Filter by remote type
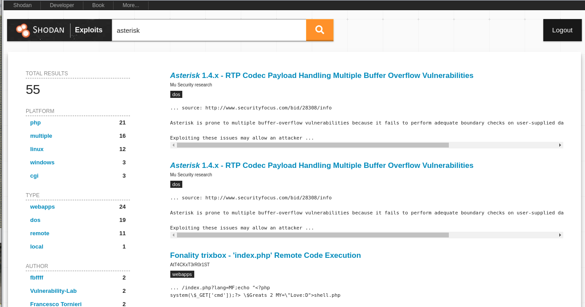Viewport: 585px width, 307px height. click(x=39, y=233)
